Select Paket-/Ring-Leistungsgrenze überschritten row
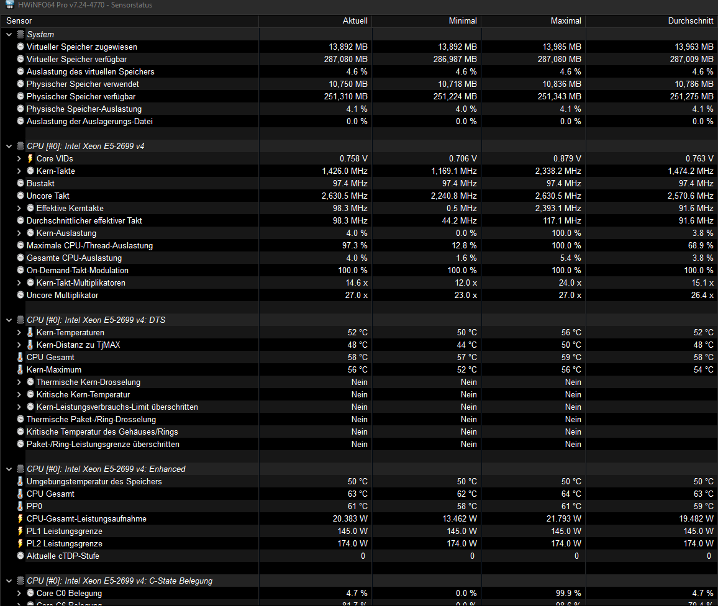 pyautogui.click(x=359, y=444)
